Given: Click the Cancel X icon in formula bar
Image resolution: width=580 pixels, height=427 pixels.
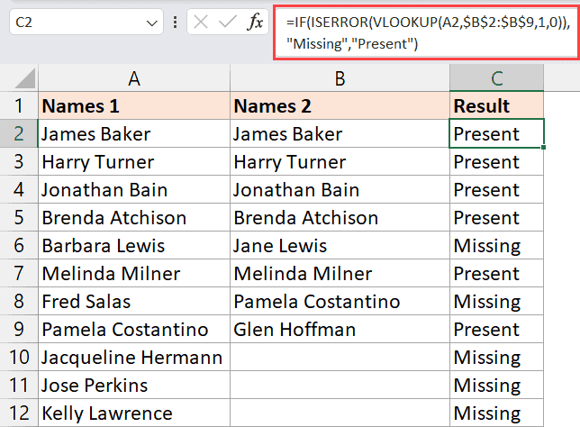Looking at the screenshot, I should tap(200, 23).
